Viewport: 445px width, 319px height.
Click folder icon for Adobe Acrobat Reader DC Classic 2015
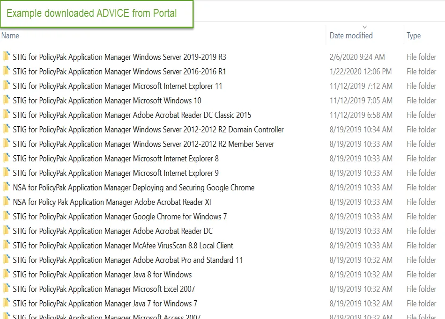click(x=6, y=115)
